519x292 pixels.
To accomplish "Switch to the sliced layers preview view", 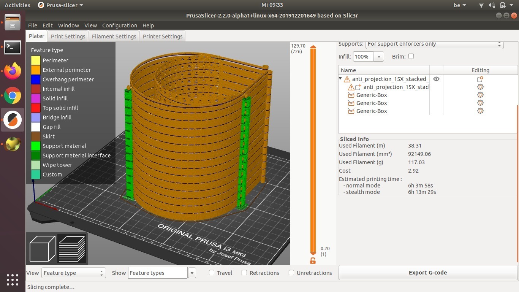I will click(72, 249).
